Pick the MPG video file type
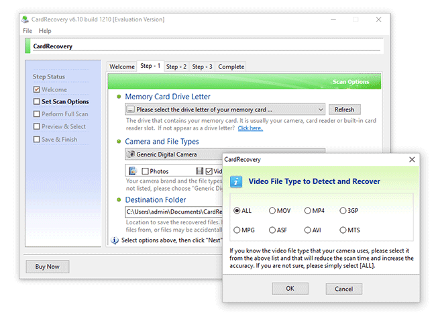This screenshot has width=436, height=321. pos(244,230)
